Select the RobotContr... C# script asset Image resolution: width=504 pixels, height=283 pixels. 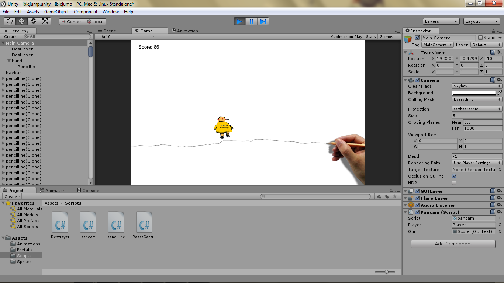coord(144,225)
